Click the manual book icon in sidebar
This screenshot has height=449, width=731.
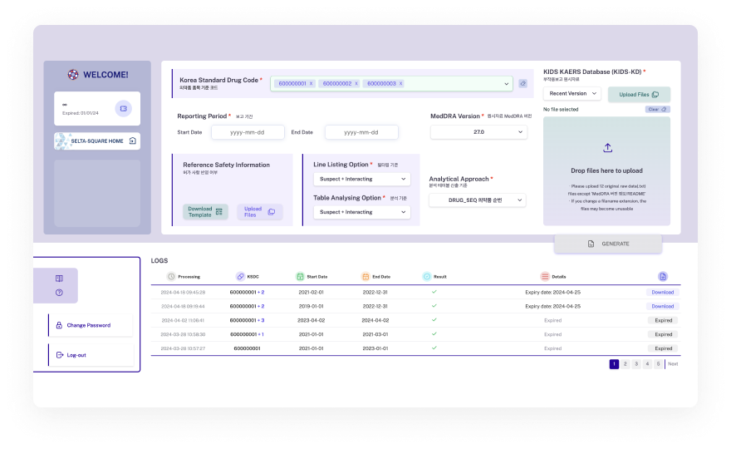click(59, 279)
